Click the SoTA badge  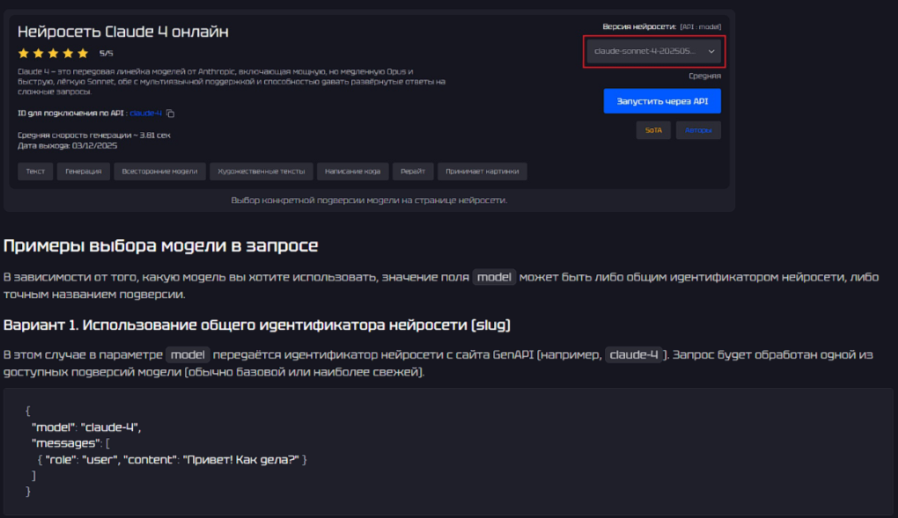[653, 129]
